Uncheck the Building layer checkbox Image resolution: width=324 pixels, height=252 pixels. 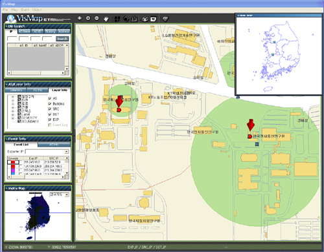pyautogui.click(x=50, y=104)
